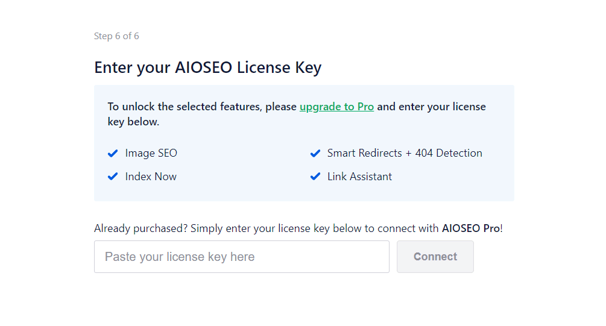Focus the license key input field
This screenshot has width=606, height=326.
pyautogui.click(x=241, y=257)
